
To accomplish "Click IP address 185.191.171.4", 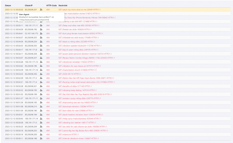I will click(x=31, y=82).
